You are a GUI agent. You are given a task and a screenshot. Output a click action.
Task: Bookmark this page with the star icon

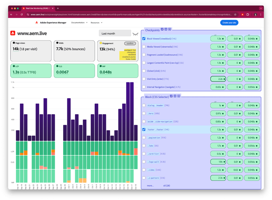(x=235, y=14)
